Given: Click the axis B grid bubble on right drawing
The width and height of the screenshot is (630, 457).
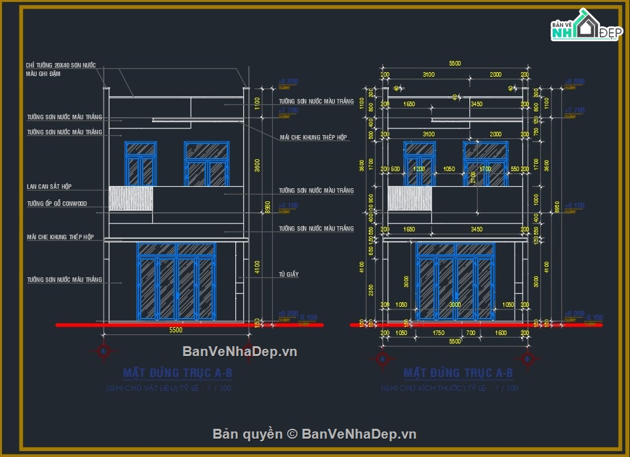Looking at the screenshot, I should point(527,359).
